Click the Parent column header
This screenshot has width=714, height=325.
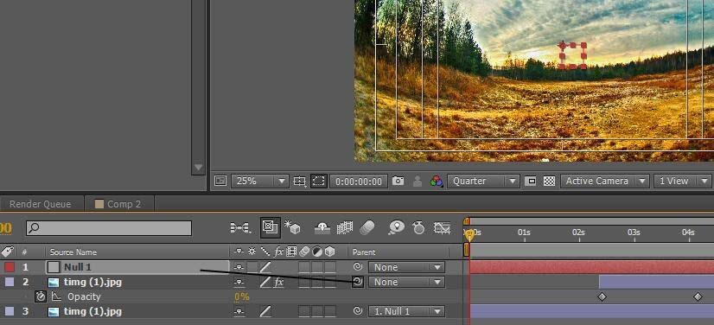pos(364,252)
